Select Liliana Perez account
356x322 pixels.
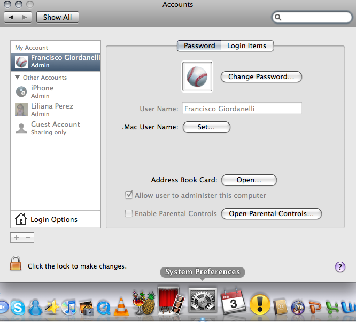point(56,110)
